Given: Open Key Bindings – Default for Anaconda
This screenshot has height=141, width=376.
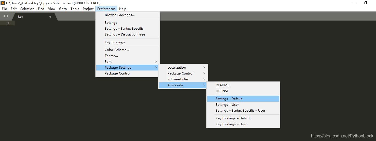Looking at the screenshot, I should click(x=243, y=118).
